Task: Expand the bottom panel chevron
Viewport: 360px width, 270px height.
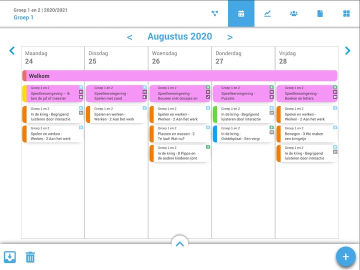Action: pyautogui.click(x=180, y=244)
